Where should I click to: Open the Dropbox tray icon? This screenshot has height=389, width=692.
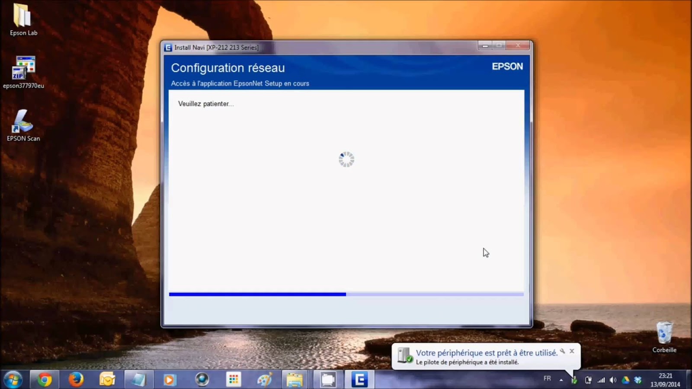point(638,380)
